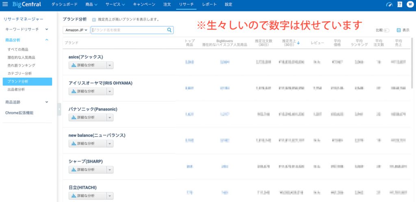Click 詳細な分析 button for パナソニック
Screen dimensions: 416x202
(88, 117)
